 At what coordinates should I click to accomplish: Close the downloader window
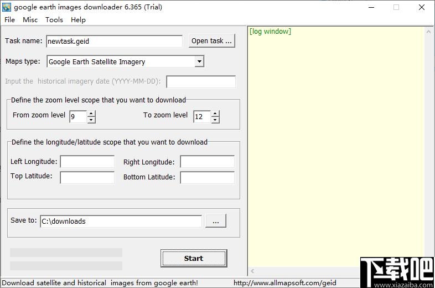(x=422, y=8)
